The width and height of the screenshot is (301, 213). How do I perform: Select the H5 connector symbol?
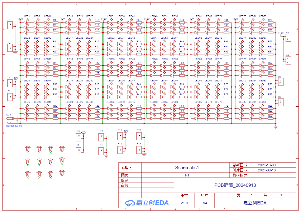point(288,38)
